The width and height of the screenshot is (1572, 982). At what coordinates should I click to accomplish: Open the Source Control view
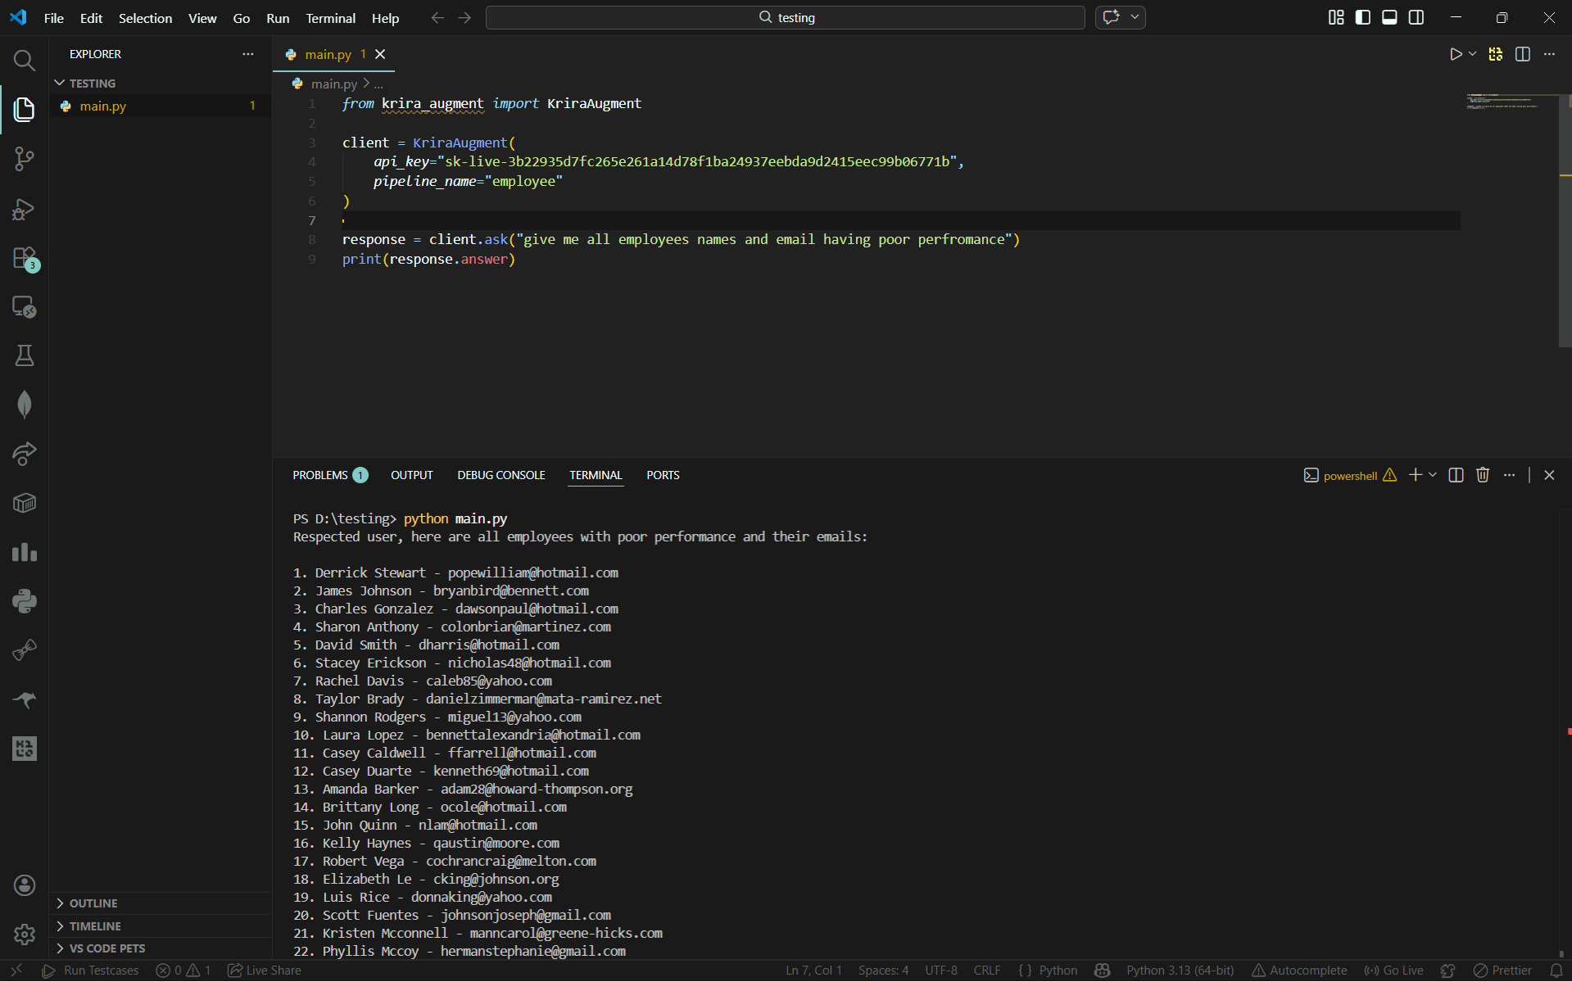24,159
